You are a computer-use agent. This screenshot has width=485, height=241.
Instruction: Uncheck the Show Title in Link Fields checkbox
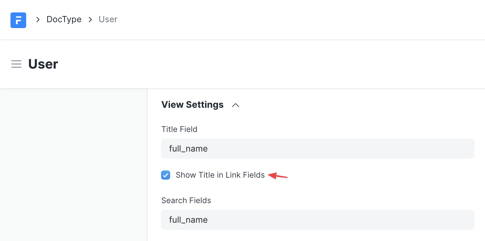pos(166,175)
